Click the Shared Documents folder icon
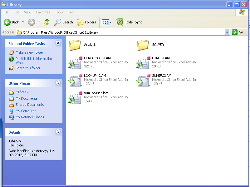This screenshot has width=250, height=187. point(11,105)
